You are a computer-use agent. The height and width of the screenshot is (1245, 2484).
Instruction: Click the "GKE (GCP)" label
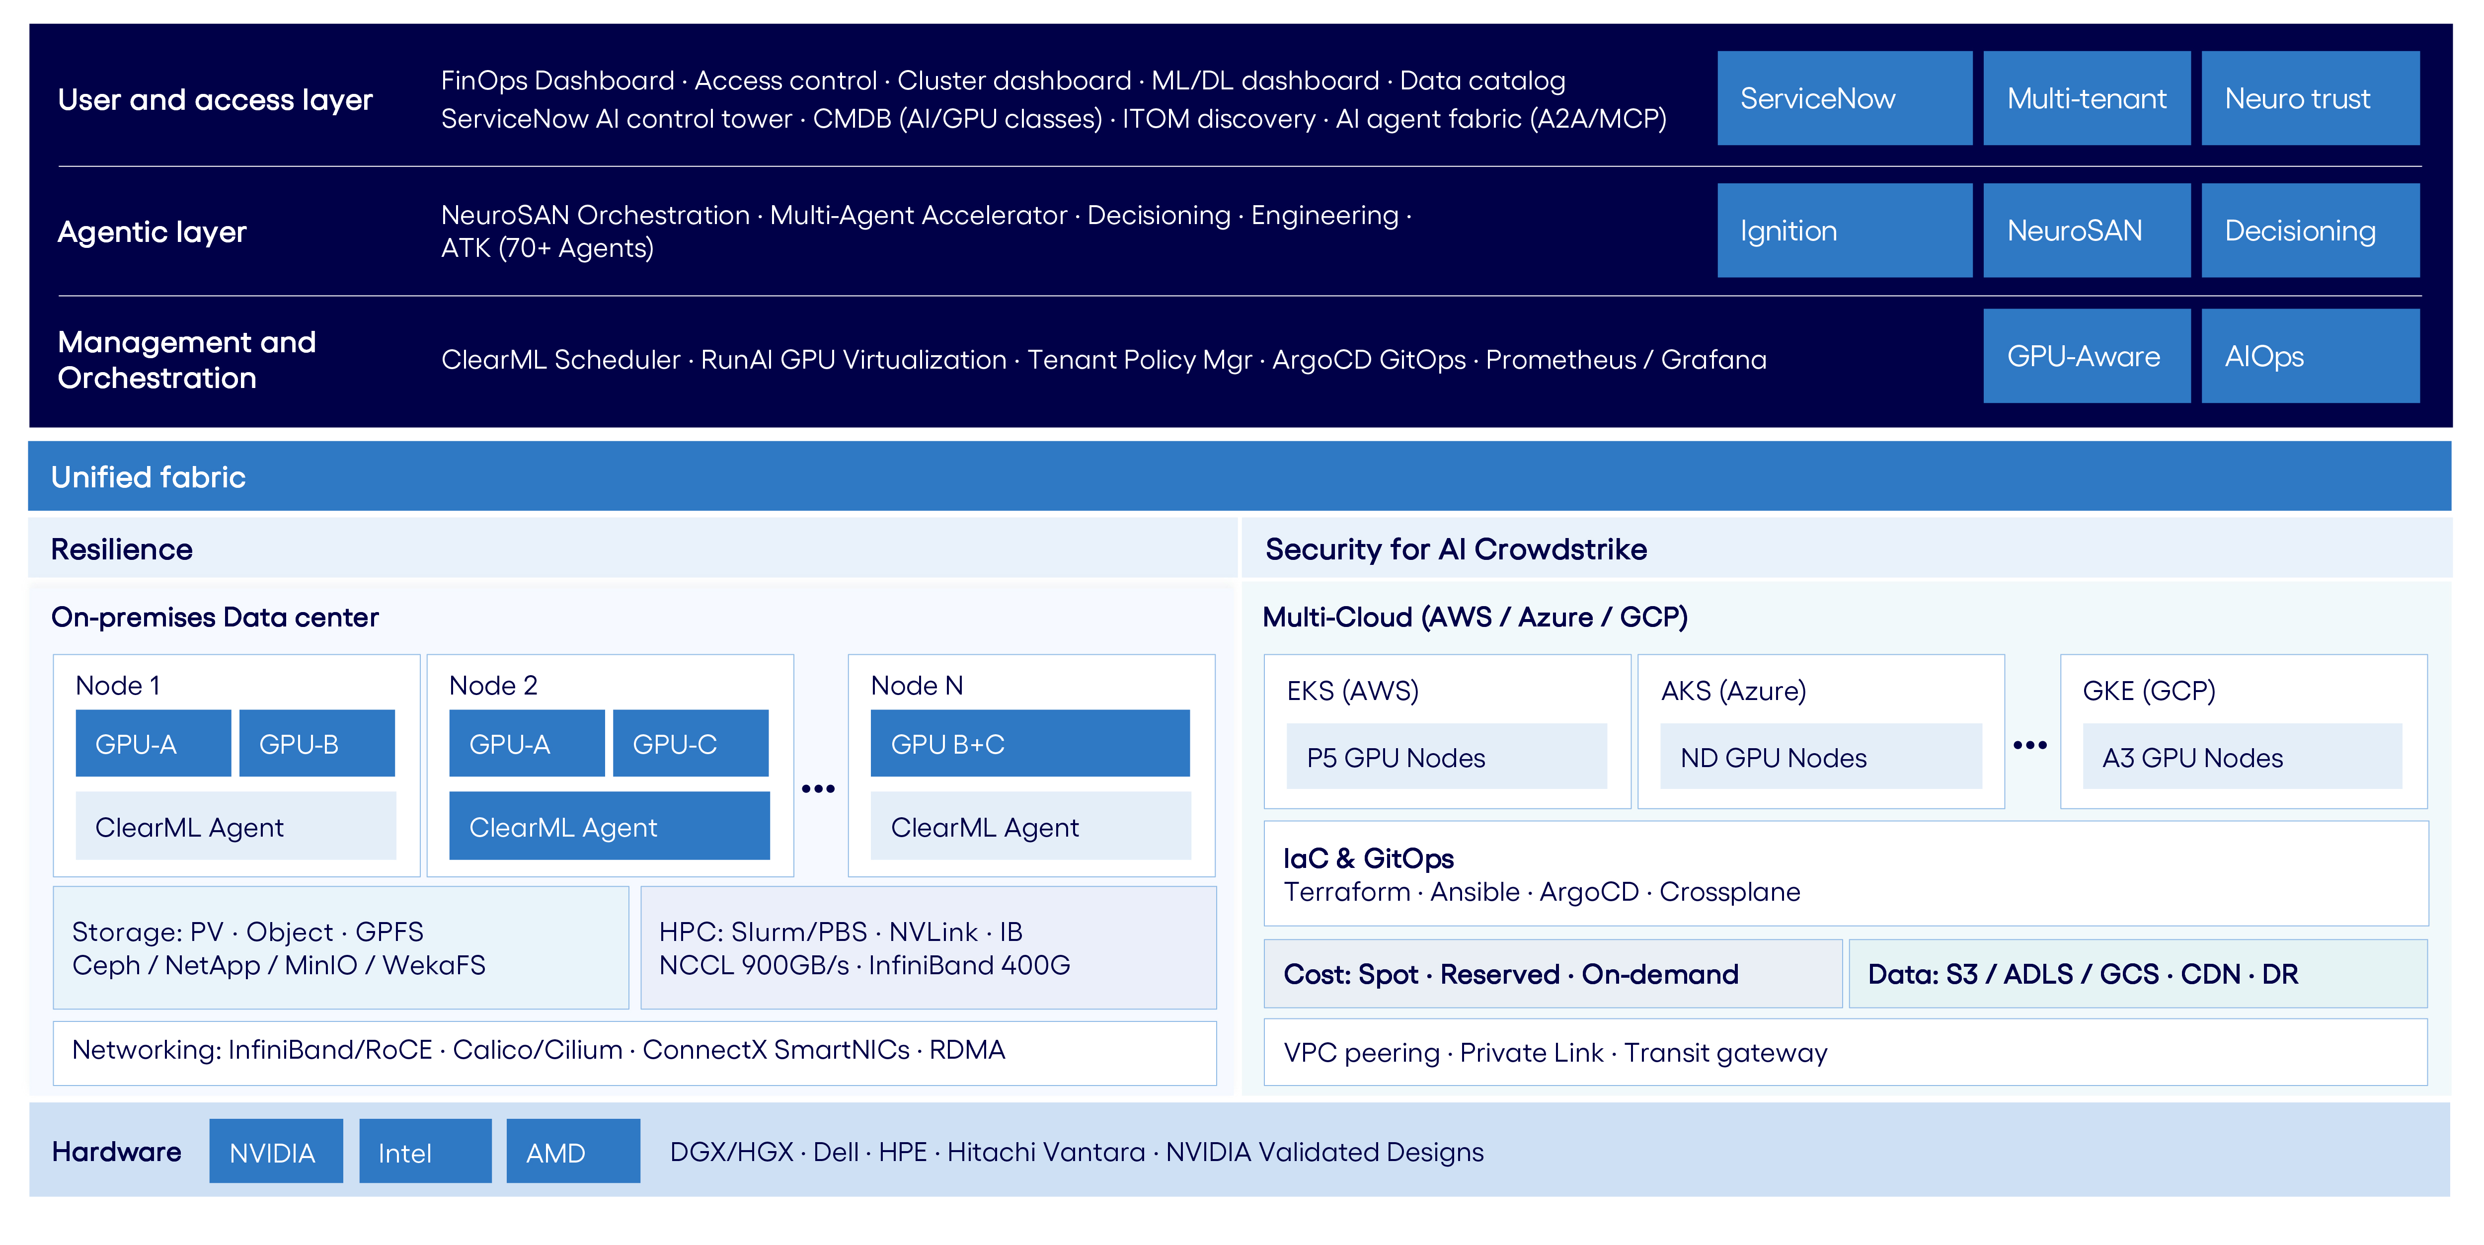pyautogui.click(x=2149, y=691)
